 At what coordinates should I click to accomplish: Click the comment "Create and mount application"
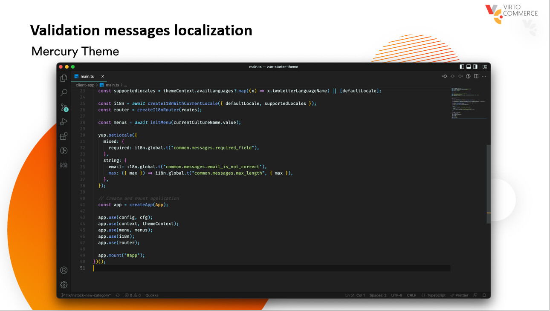pyautogui.click(x=139, y=198)
